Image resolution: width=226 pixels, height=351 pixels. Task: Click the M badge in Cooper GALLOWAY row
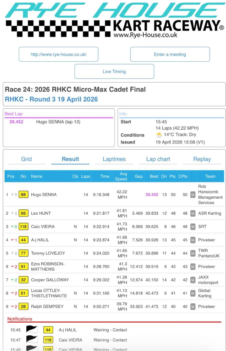click(x=193, y=280)
